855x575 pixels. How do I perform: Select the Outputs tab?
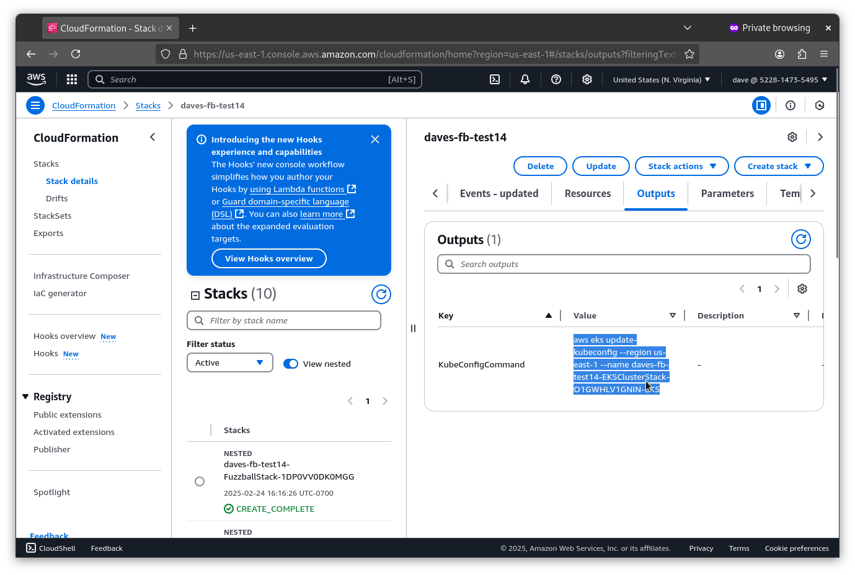[x=656, y=193]
